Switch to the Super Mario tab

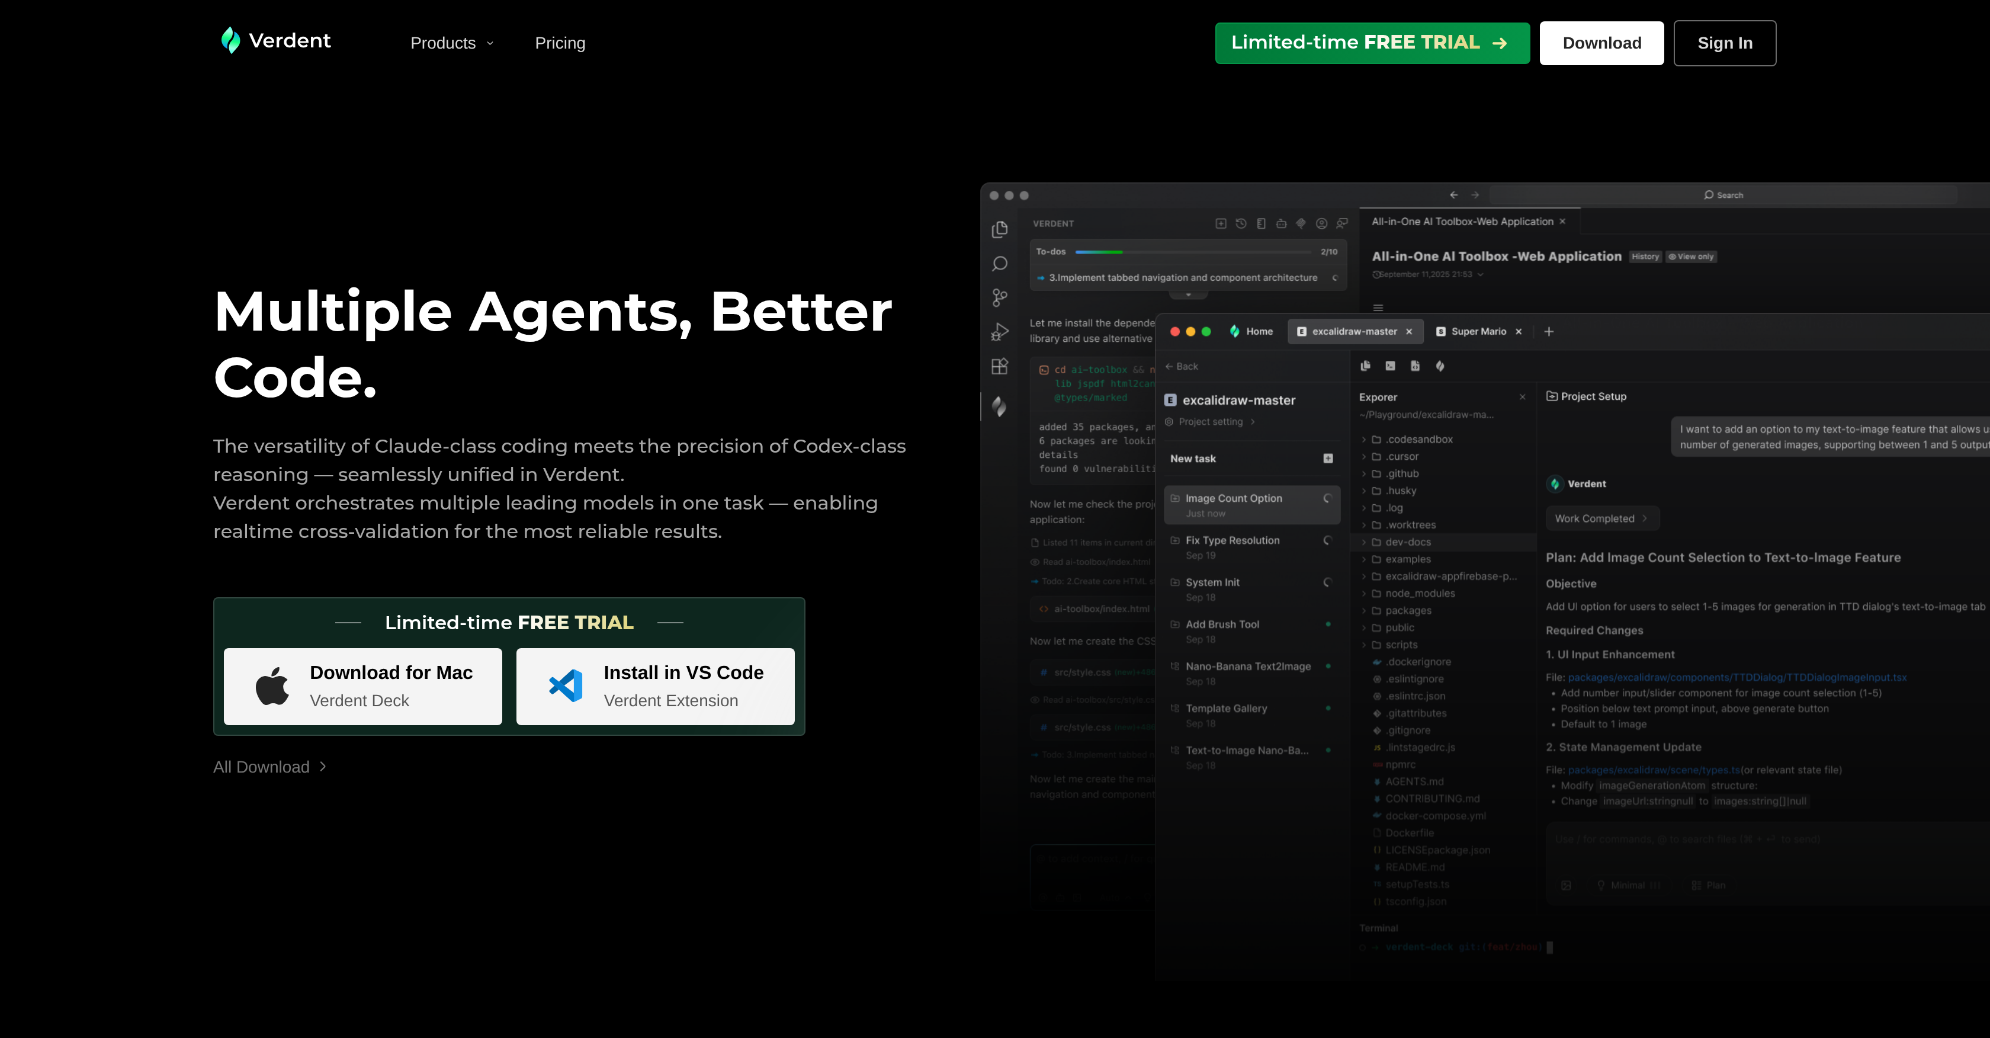(x=1475, y=331)
